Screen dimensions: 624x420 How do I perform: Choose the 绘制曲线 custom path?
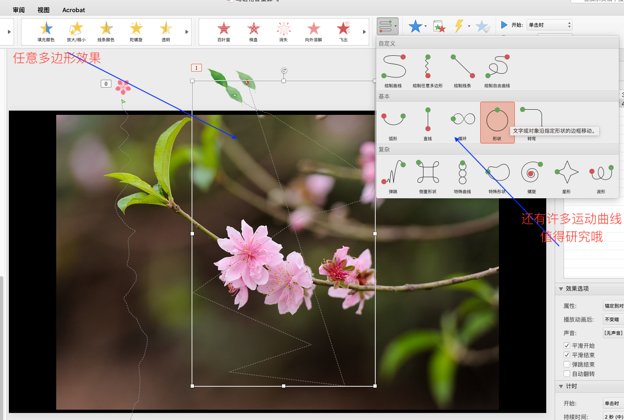pos(393,70)
